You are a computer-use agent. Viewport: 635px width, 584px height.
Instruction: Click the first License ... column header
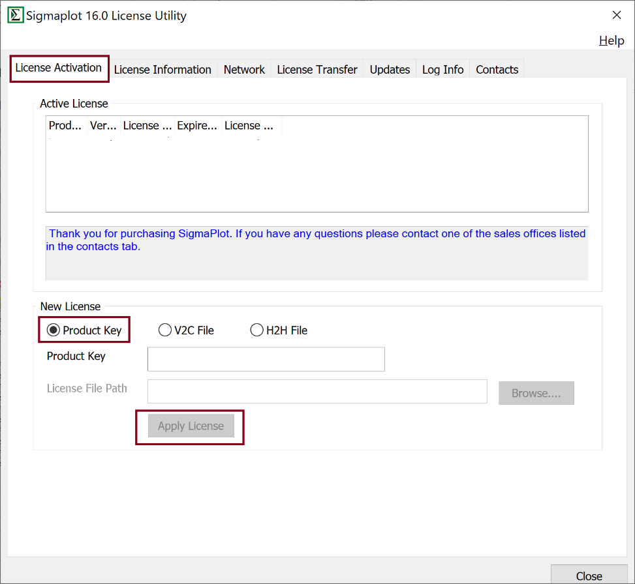(x=147, y=125)
